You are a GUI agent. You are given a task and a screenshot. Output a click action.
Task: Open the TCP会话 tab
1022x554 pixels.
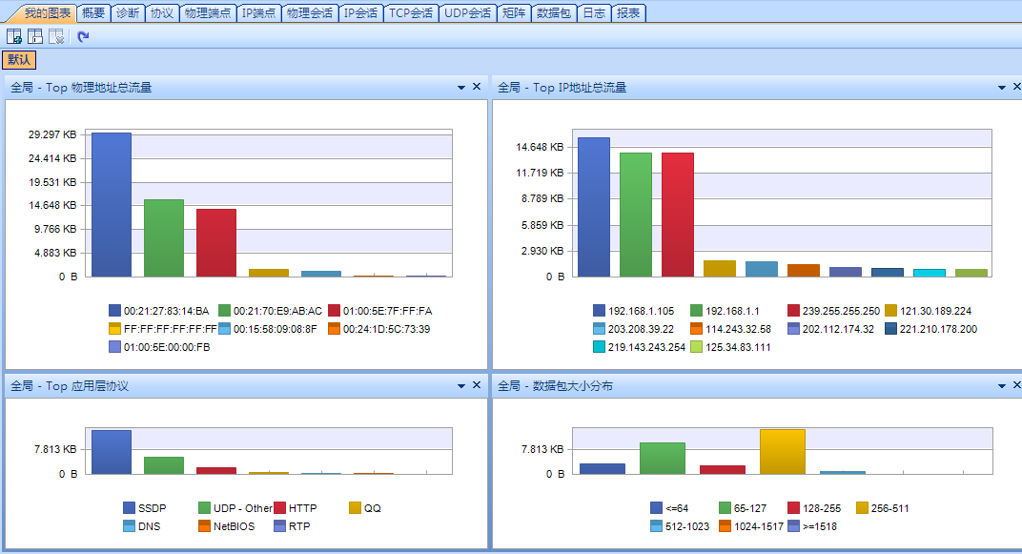410,12
